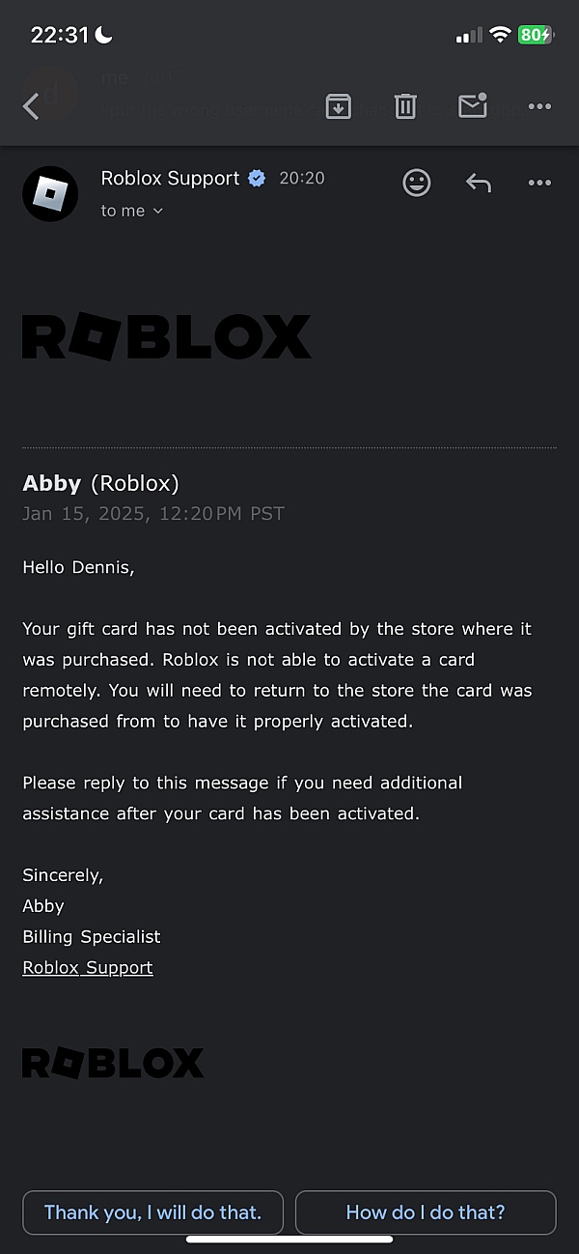Tap the Roblox Support sender avatar
The image size is (579, 1254).
[50, 194]
